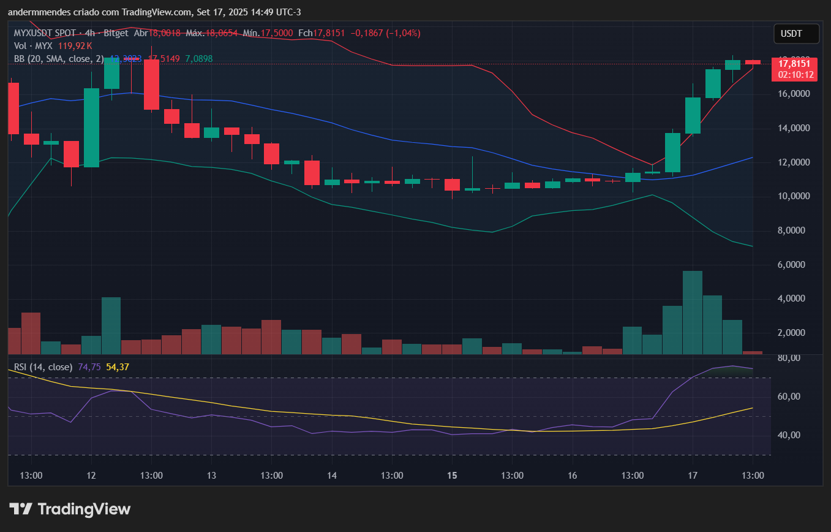Click the 16,0000 price axis label

pos(794,94)
